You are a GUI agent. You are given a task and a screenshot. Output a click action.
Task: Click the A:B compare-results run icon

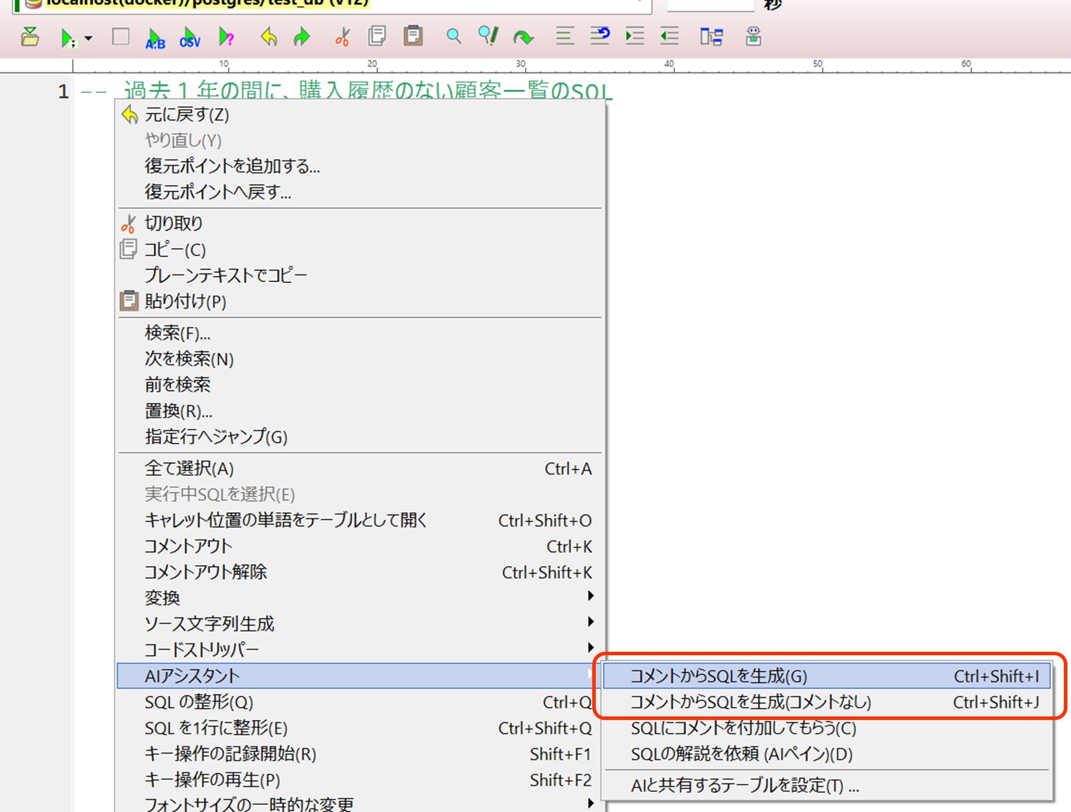155,38
